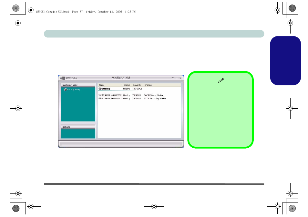Viewport: 308px width, 217px height.
Task: Minimize the MediaShield window
Action: pos(177,78)
